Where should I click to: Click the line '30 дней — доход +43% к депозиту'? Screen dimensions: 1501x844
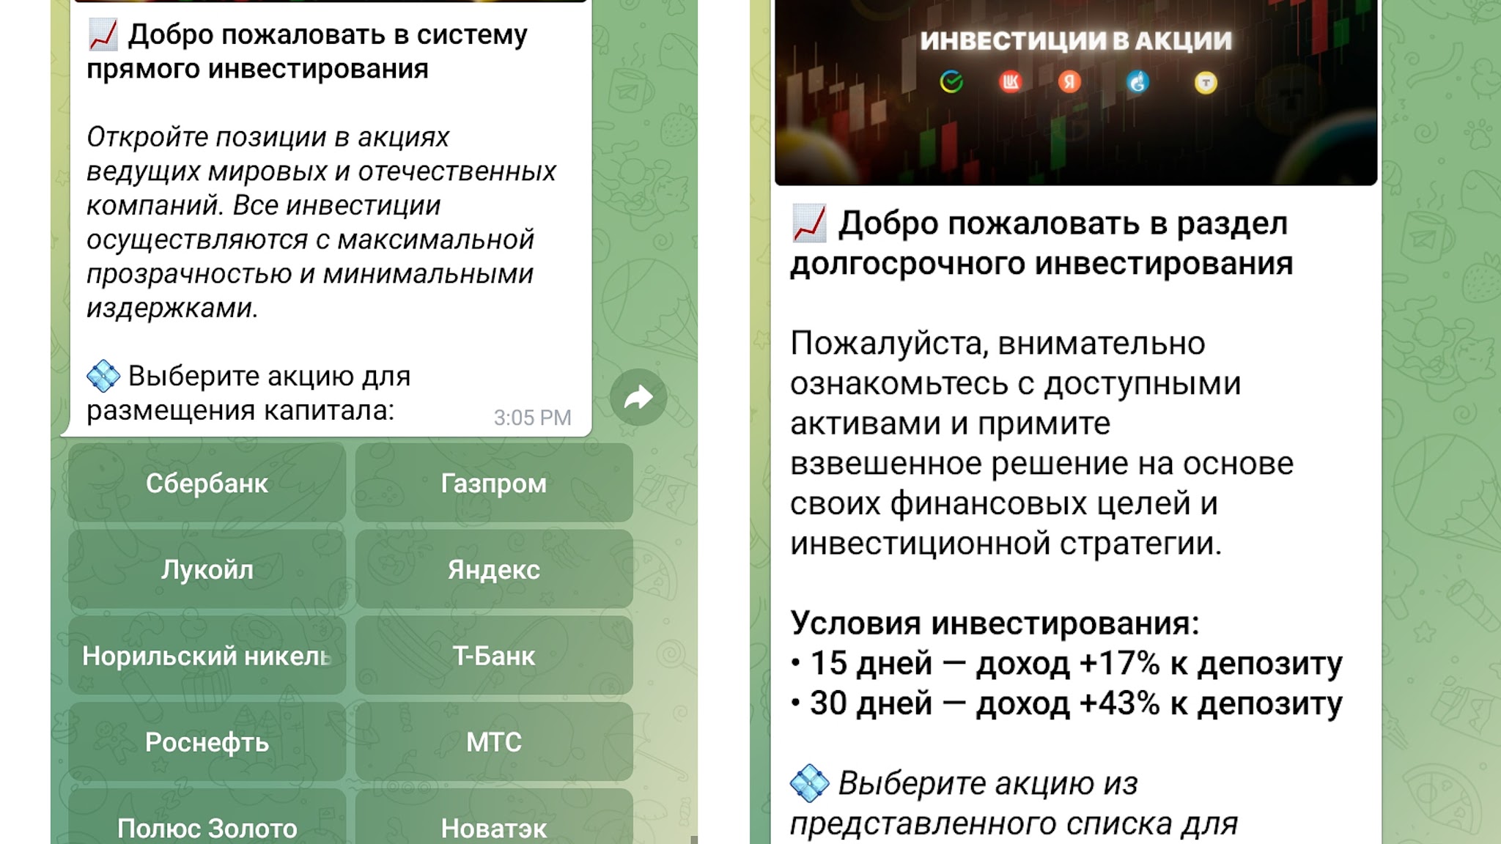click(x=1067, y=703)
